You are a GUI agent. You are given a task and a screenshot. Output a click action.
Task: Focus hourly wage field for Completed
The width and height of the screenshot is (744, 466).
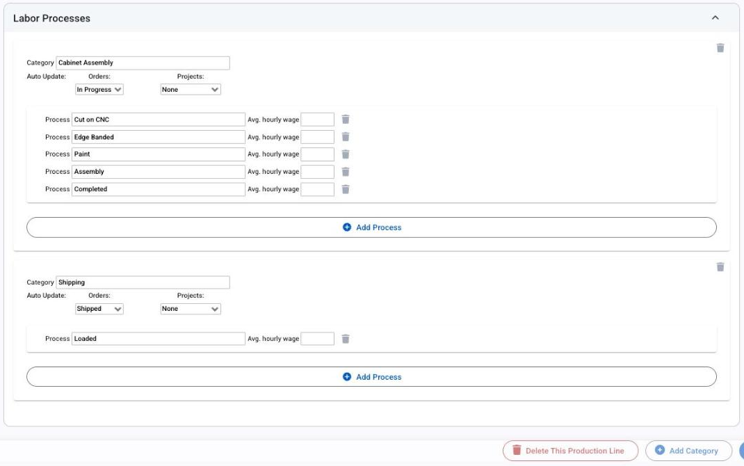(x=318, y=189)
